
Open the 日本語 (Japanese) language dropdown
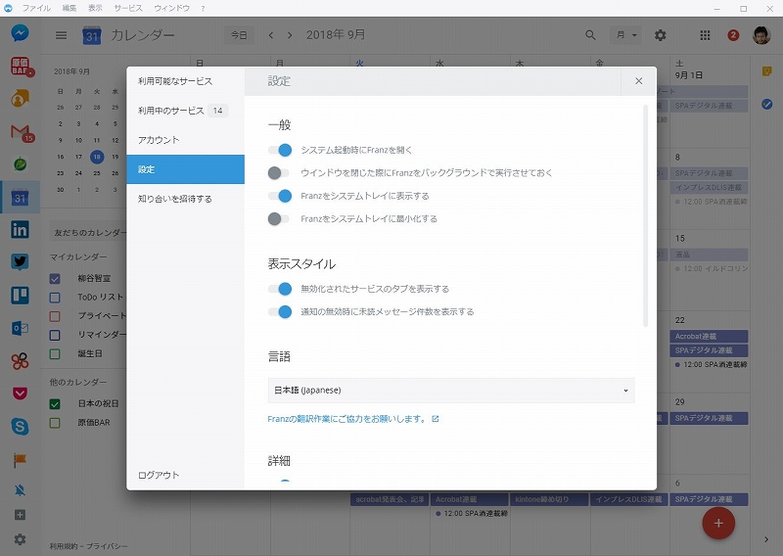pos(451,391)
